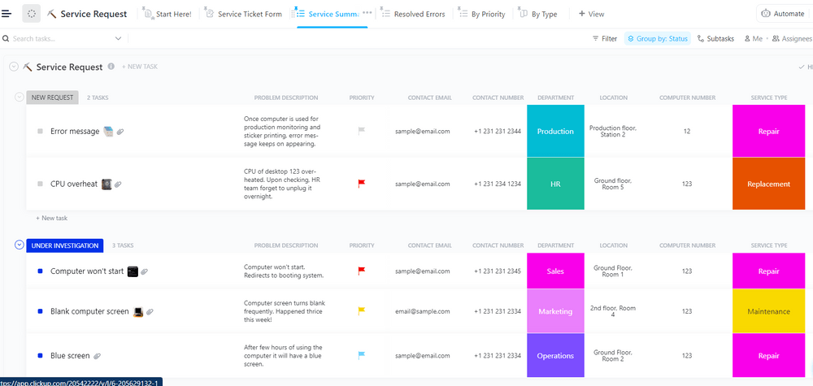Click + New task under New Request
This screenshot has height=386, width=813.
coord(52,218)
